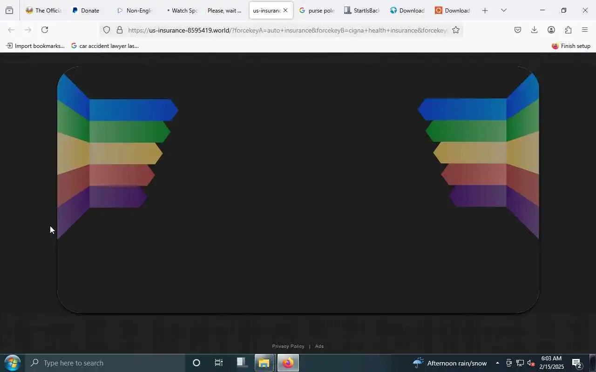The width and height of the screenshot is (596, 372).
Task: Open car accident lawyer bookmark
Action: (x=105, y=46)
